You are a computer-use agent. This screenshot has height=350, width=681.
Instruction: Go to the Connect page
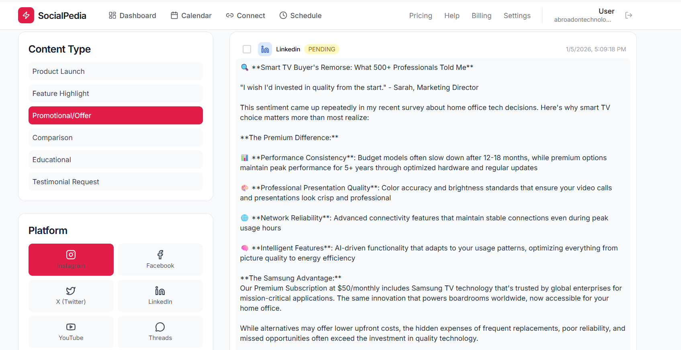(245, 15)
